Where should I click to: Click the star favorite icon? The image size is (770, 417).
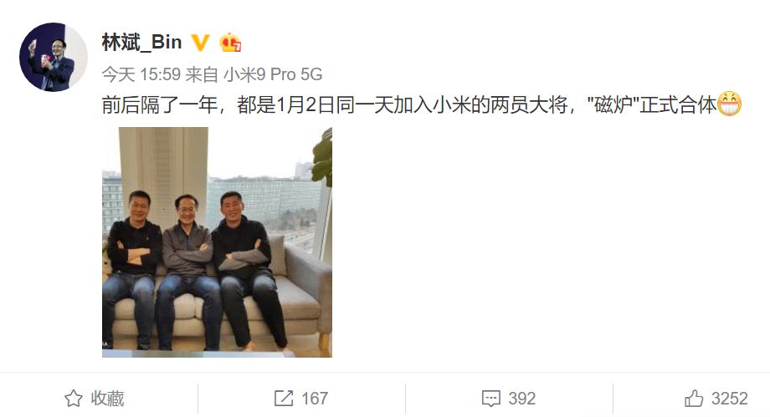(x=74, y=399)
